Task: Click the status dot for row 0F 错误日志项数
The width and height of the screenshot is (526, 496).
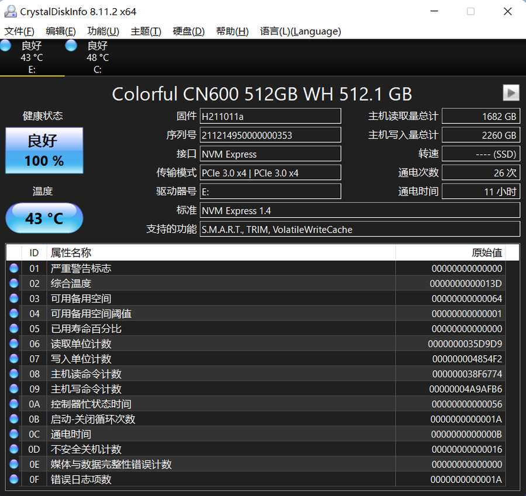Action: pyautogui.click(x=14, y=479)
